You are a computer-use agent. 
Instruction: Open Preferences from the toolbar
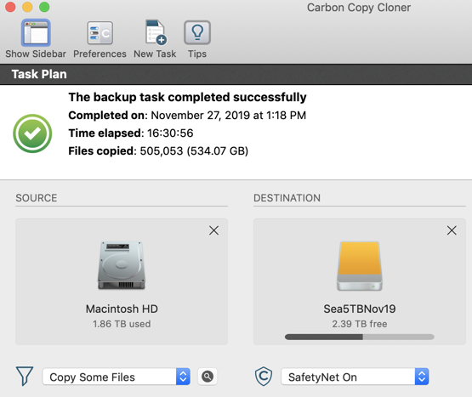(100, 33)
